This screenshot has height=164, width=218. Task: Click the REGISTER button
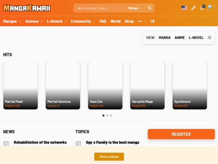[181, 134]
